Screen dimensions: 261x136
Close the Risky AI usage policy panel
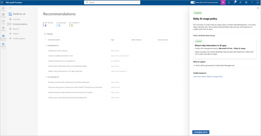click(258, 8)
